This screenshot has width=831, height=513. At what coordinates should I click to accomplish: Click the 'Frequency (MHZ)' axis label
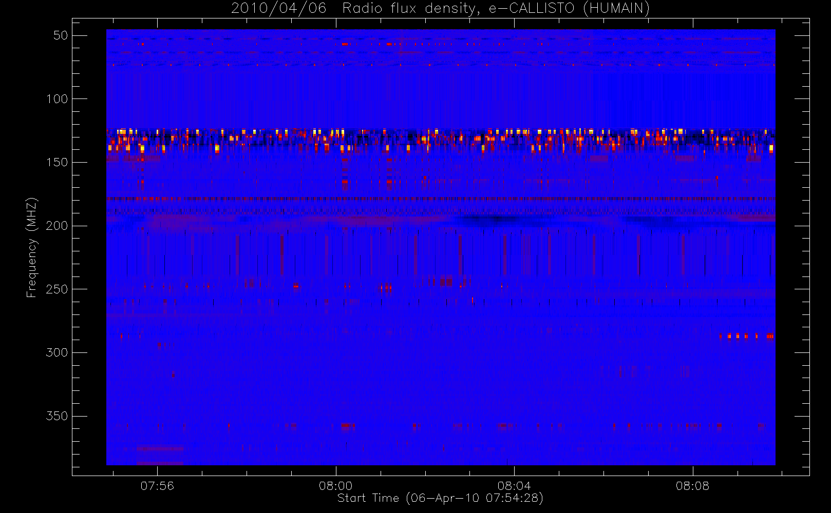32,247
